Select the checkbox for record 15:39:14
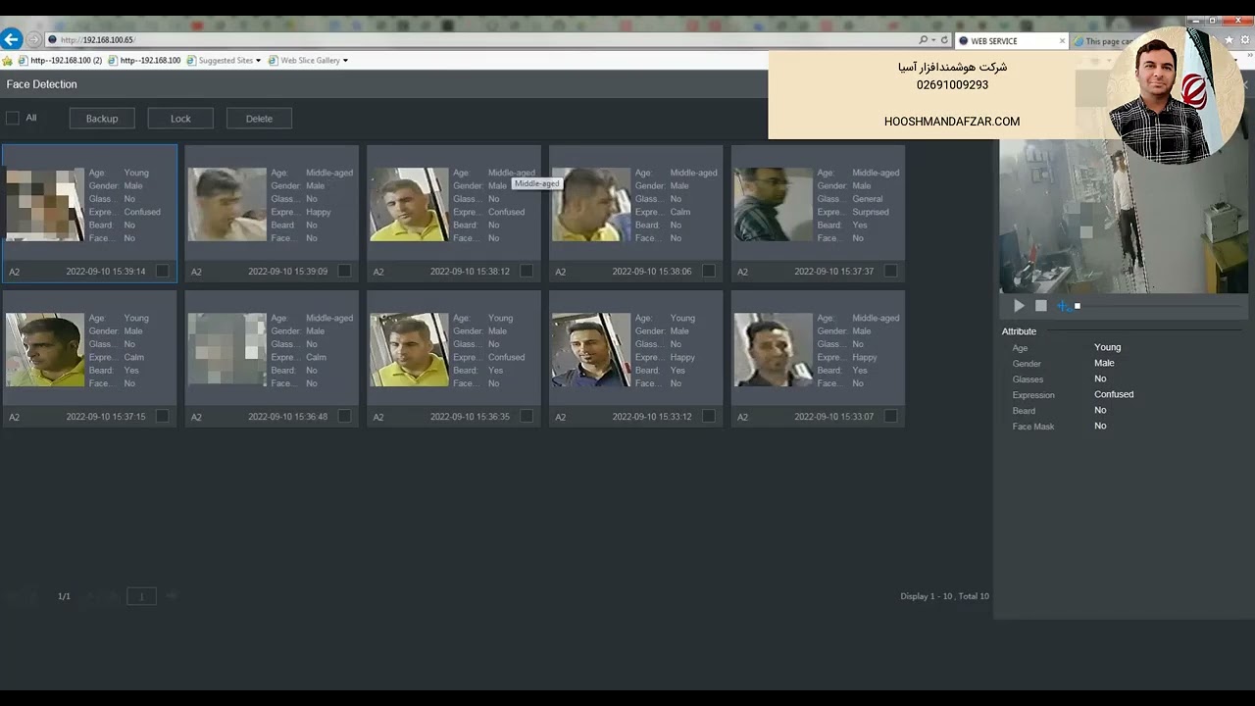Screen dimensions: 1255x706 163,271
